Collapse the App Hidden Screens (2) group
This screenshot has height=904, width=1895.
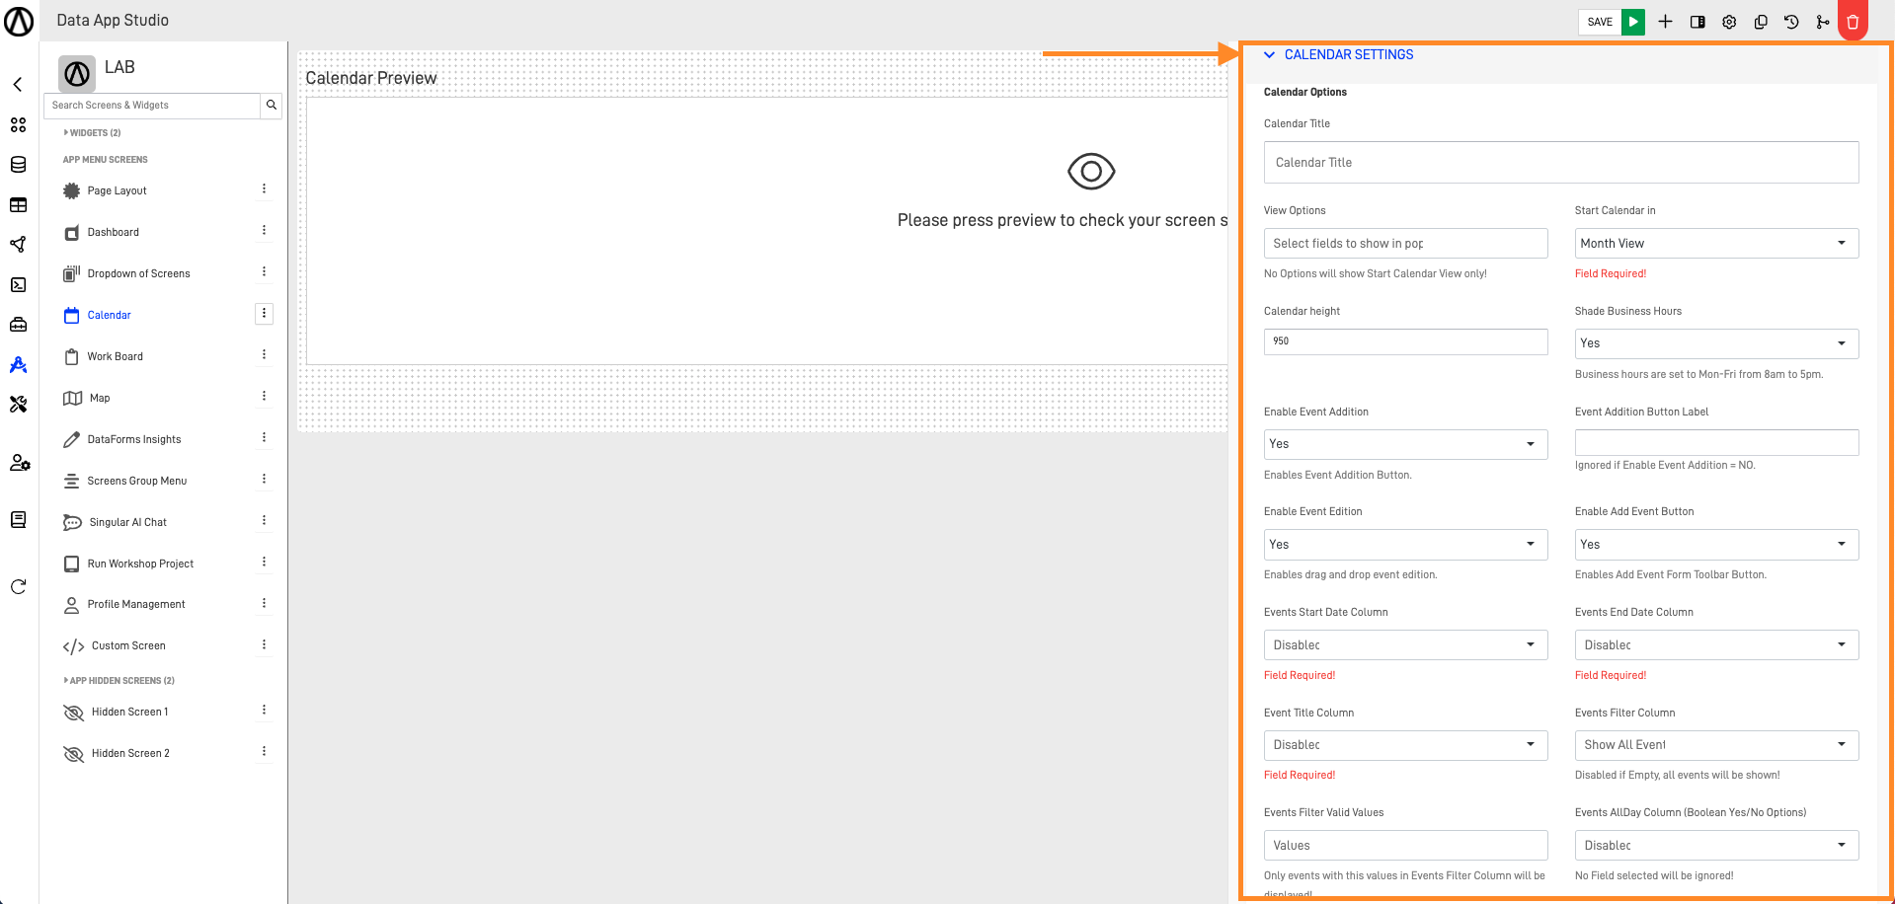pyautogui.click(x=118, y=681)
